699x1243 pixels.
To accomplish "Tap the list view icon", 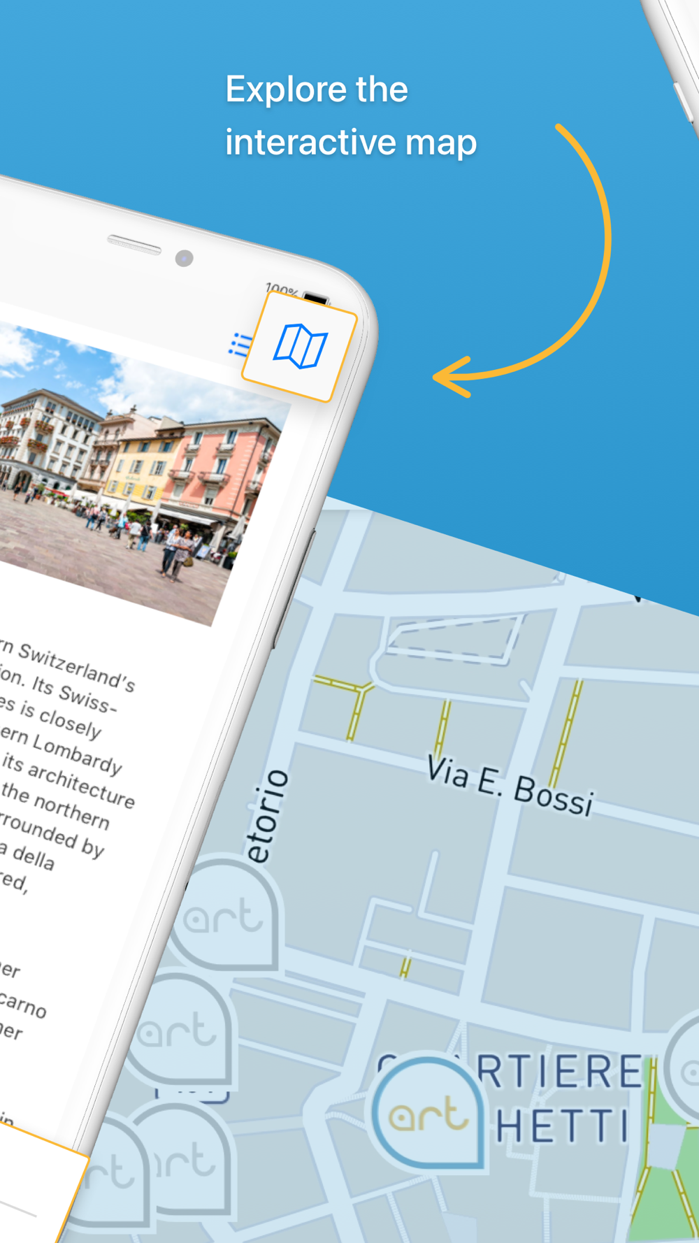I will click(x=240, y=345).
